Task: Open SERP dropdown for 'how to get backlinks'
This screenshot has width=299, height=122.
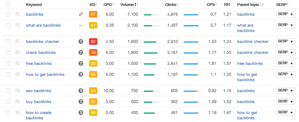Action: tap(286, 74)
